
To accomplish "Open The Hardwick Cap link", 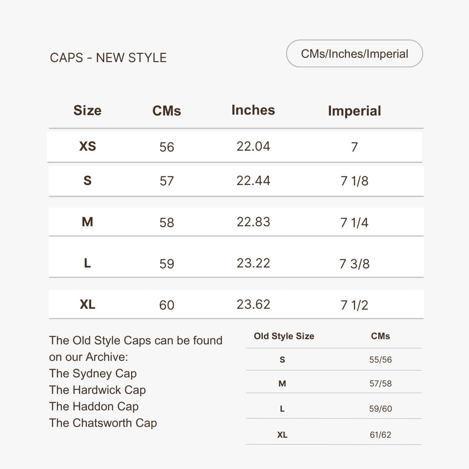I will [97, 390].
